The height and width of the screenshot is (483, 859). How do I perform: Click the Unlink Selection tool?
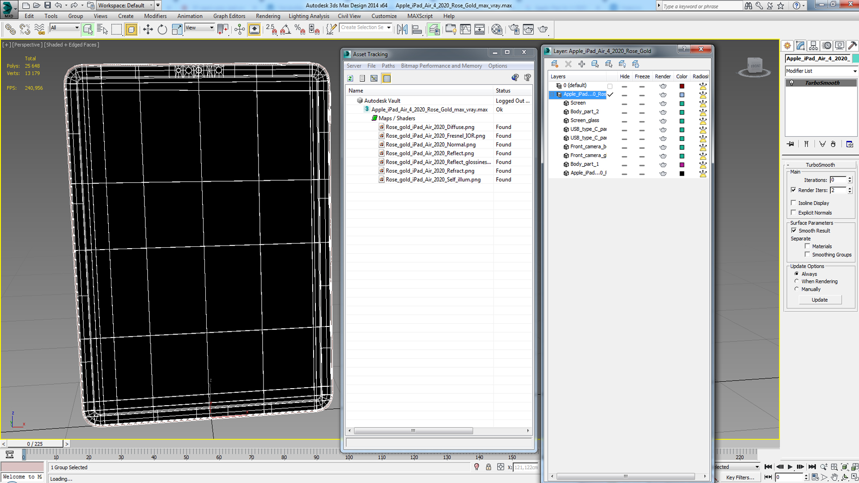pos(25,30)
